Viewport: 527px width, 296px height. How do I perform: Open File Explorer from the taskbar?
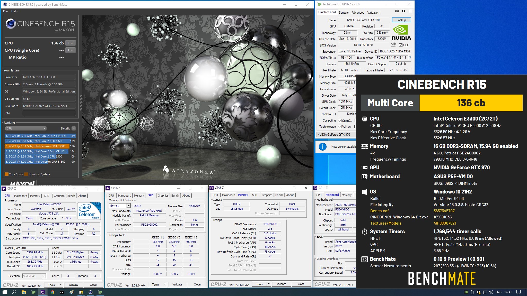pos(24,292)
